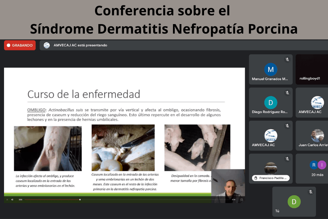328x219 pixels.
Task: Click the italic 'Actinobacillus suis' text
Action: (x=66, y=110)
